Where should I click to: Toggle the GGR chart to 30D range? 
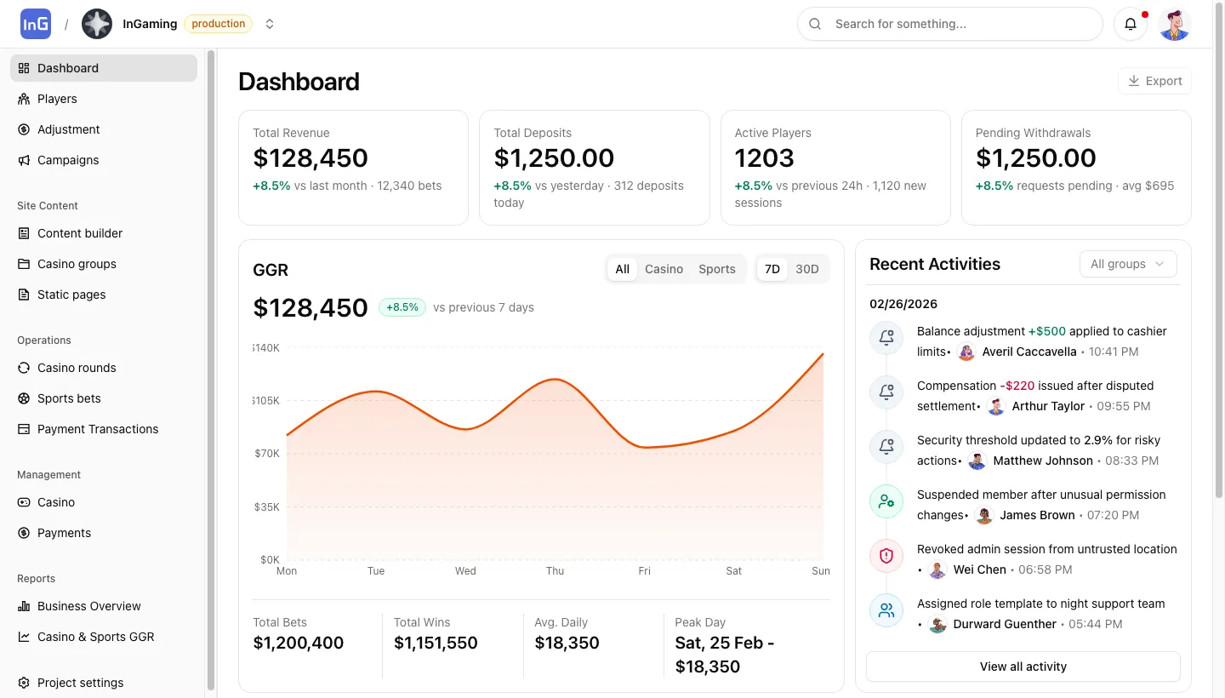(x=807, y=268)
